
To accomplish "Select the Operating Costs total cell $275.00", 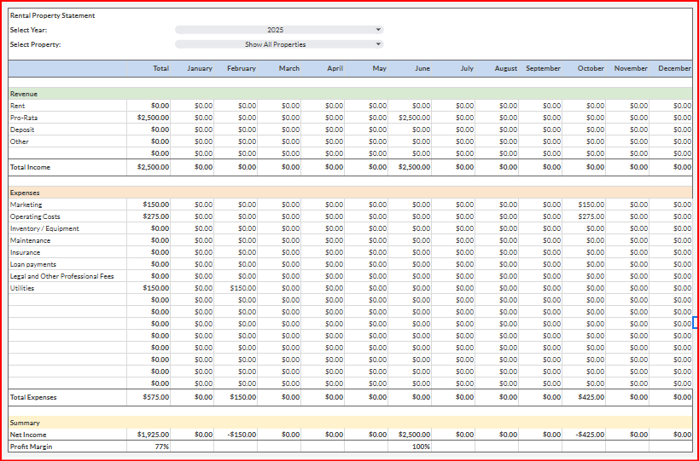I will [149, 216].
